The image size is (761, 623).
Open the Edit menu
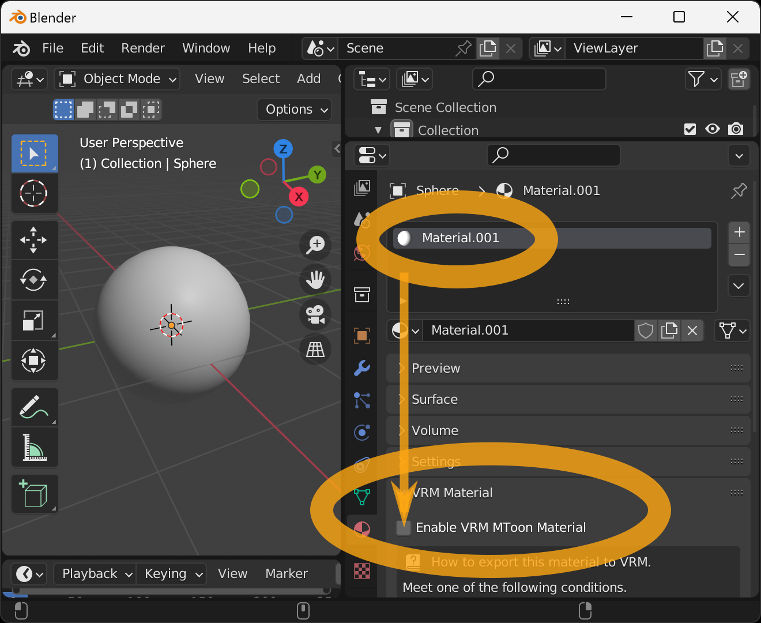point(92,48)
